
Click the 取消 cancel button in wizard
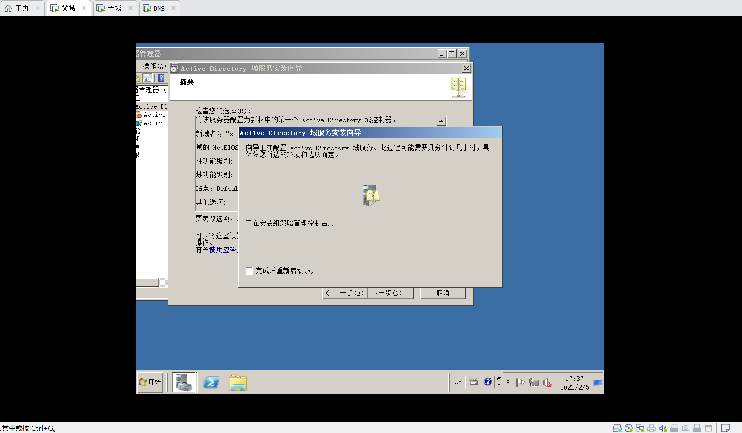[443, 293]
